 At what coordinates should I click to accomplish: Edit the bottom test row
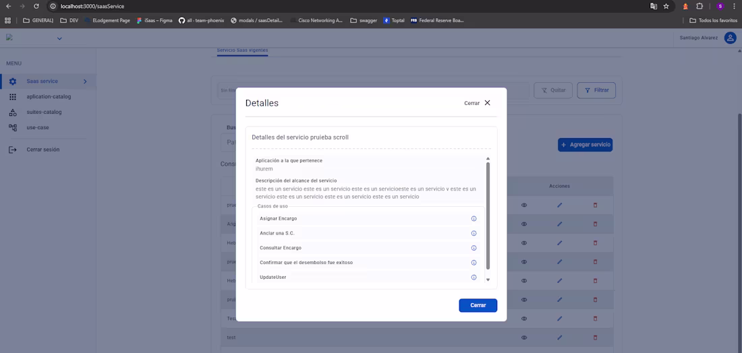(x=559, y=338)
